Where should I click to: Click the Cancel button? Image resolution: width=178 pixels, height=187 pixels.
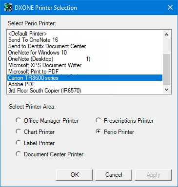[x=114, y=175]
